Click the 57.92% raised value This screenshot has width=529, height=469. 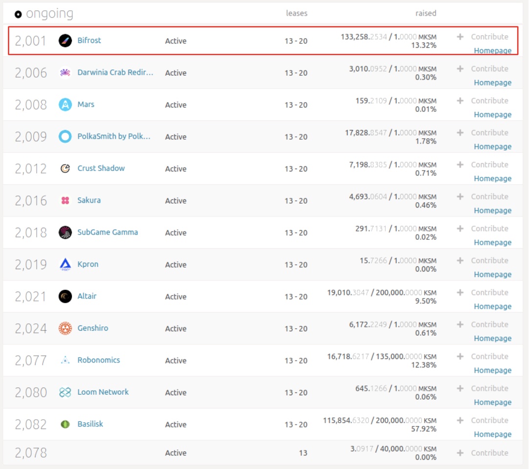[x=424, y=429]
